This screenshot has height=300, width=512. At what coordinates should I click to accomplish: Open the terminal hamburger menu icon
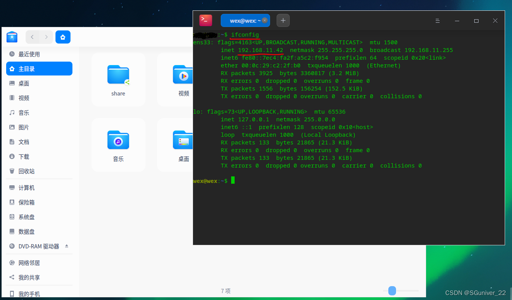[437, 20]
